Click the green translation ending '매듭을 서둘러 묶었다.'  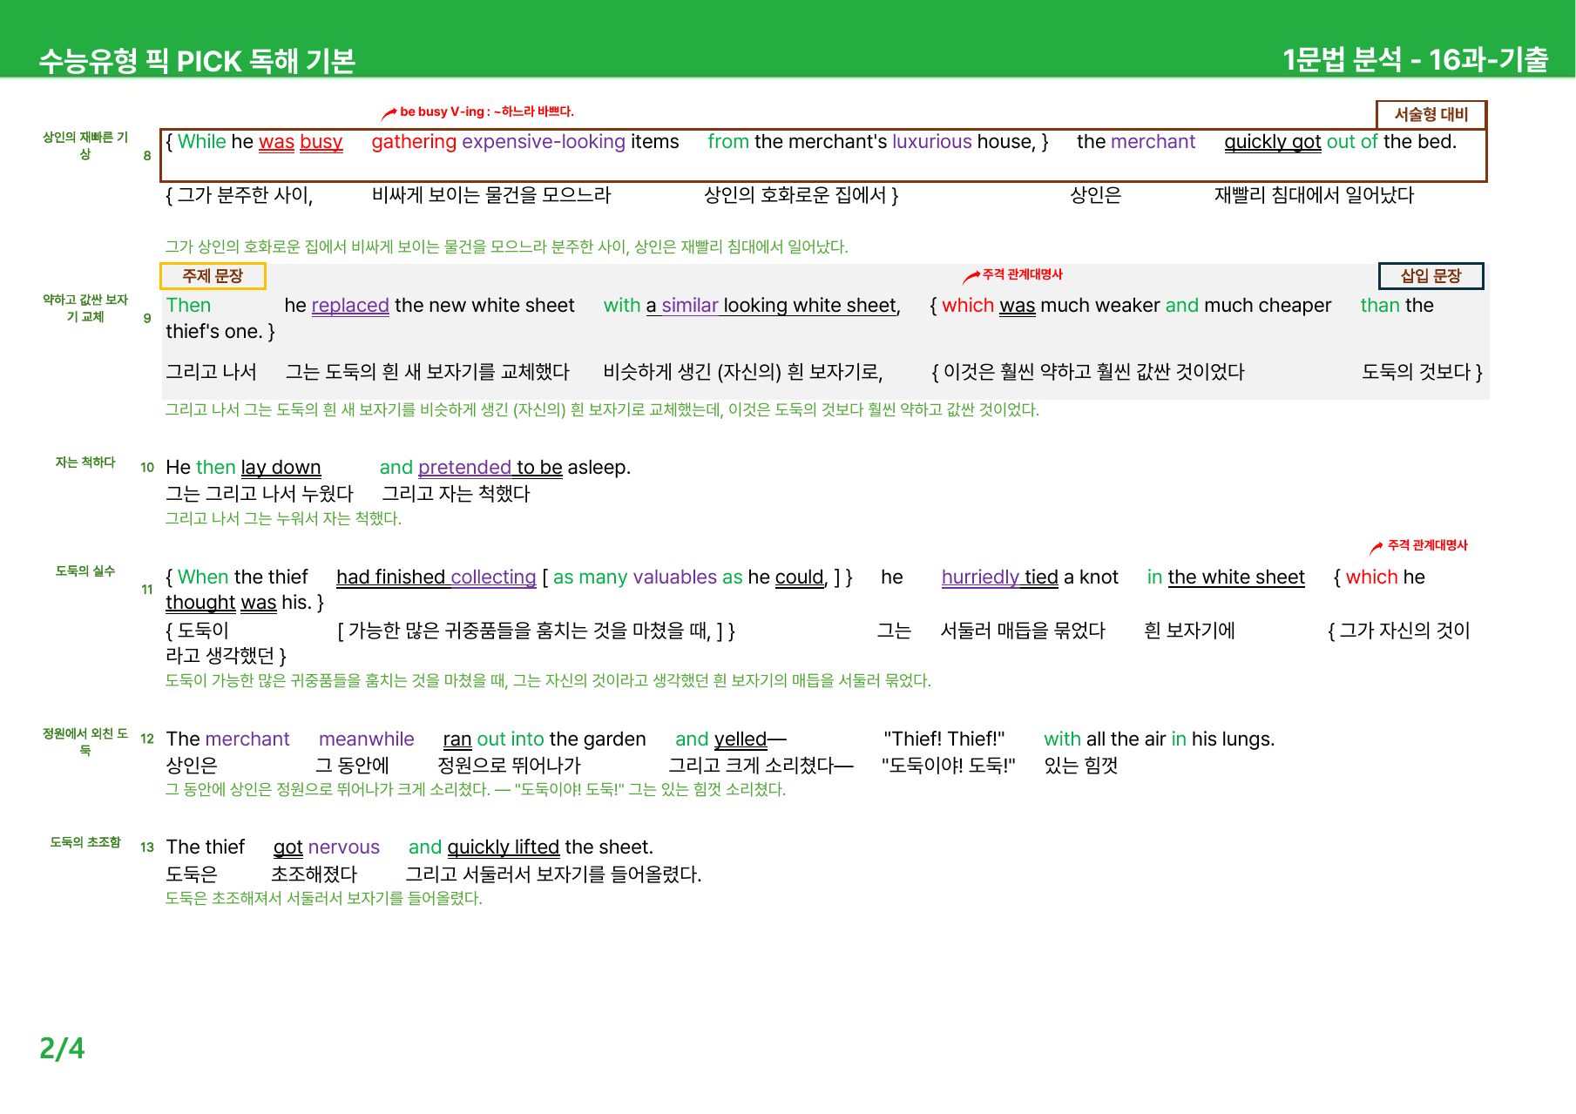549,681
